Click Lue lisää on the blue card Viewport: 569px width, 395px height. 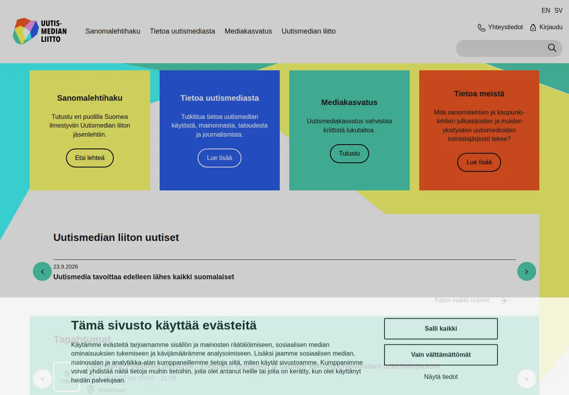(x=219, y=158)
